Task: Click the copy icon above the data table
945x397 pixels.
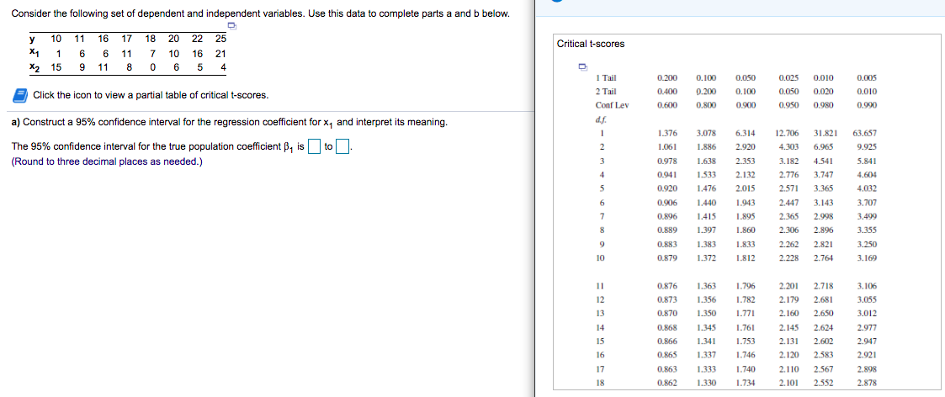Action: pos(232,26)
